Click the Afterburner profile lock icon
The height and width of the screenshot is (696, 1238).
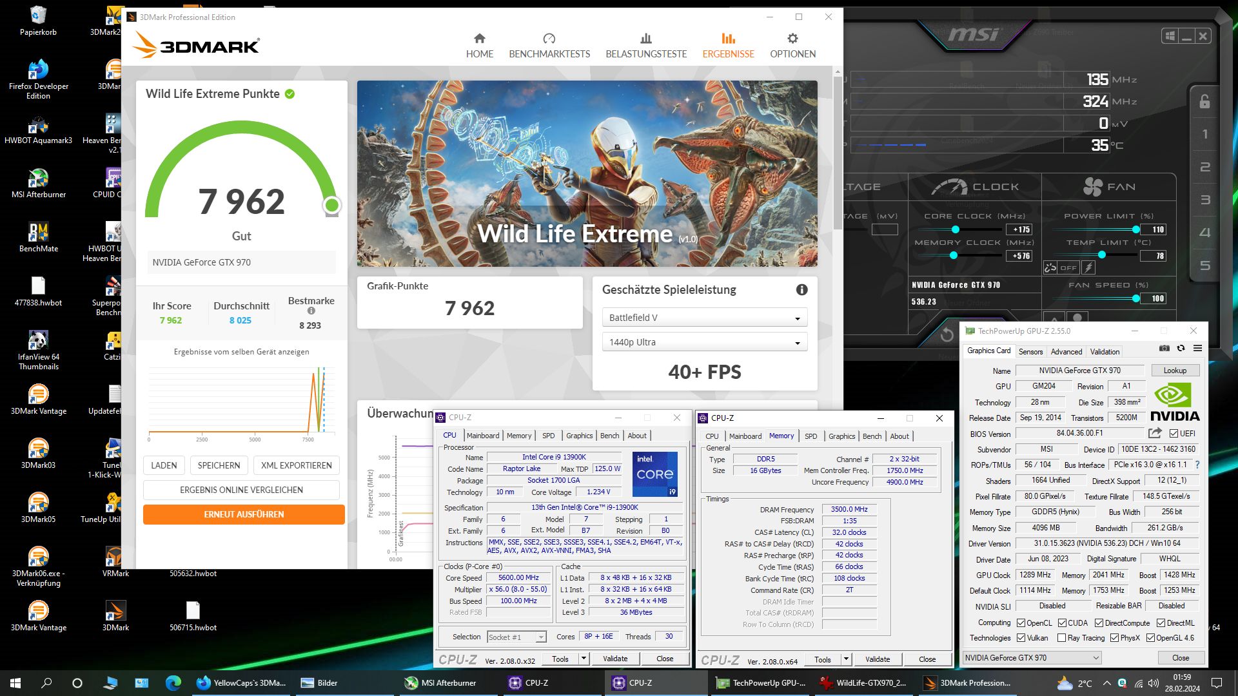tap(1204, 101)
